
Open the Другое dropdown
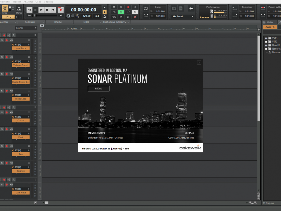pos(26,28)
